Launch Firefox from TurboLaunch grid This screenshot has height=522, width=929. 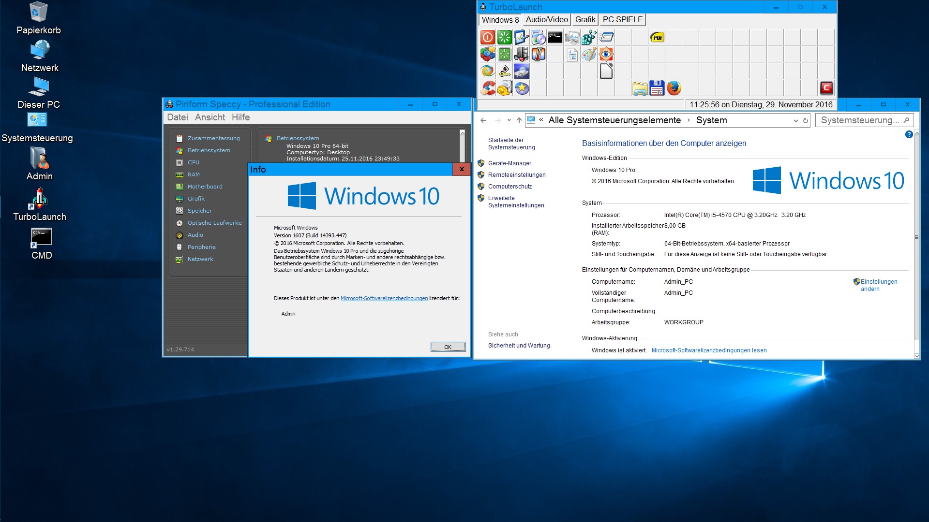pos(674,87)
